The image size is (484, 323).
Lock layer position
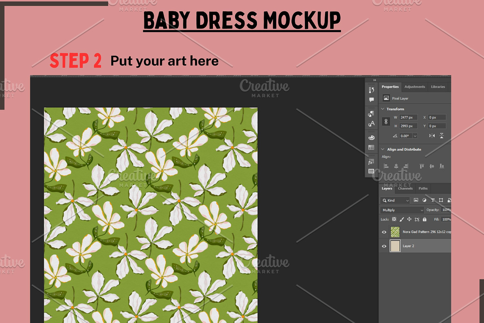point(409,219)
